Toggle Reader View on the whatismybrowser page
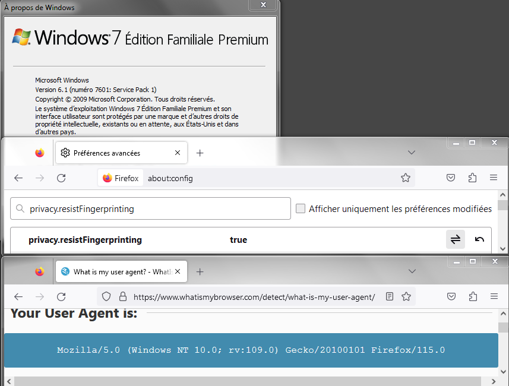The image size is (509, 386). [x=390, y=296]
